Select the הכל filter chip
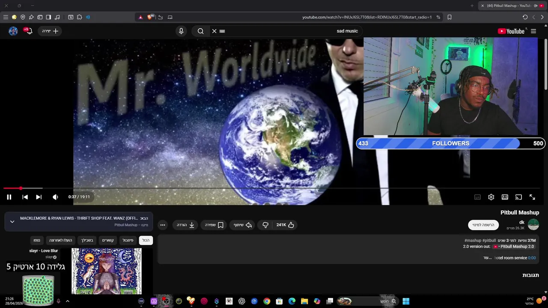 tap(146, 240)
